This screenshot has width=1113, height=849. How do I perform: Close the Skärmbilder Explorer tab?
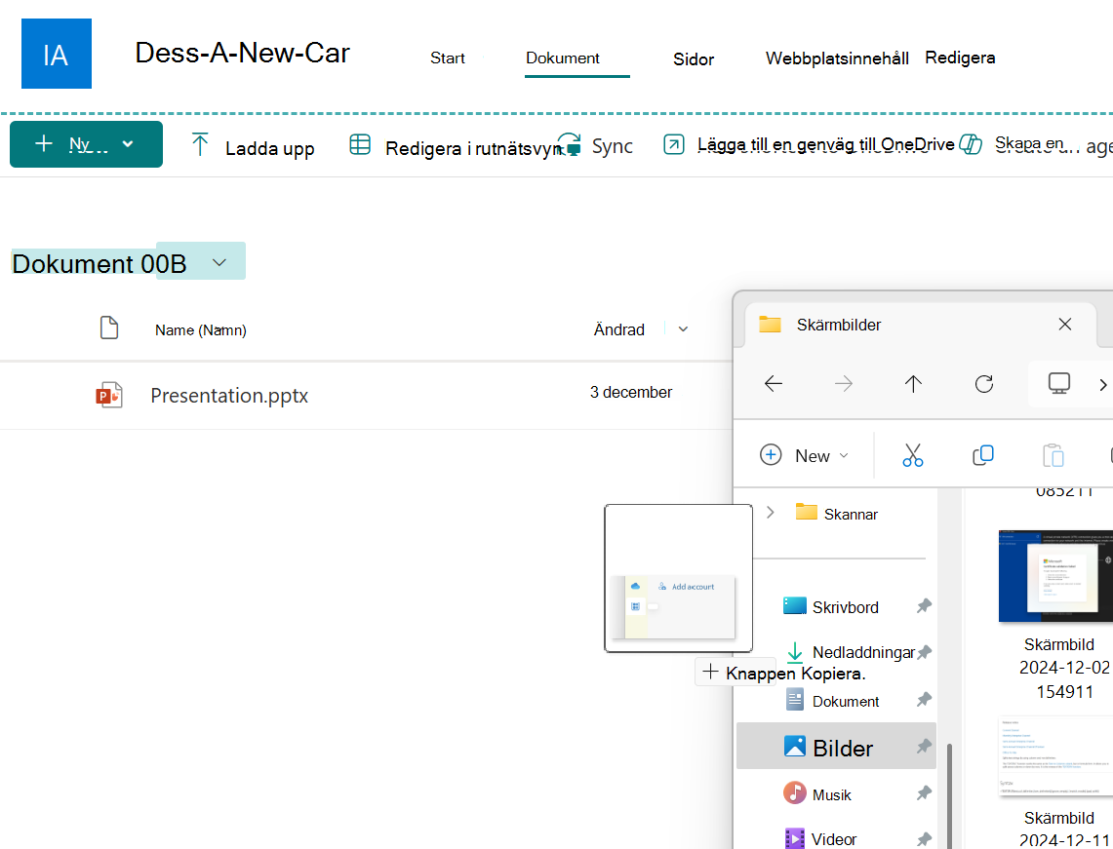pyautogui.click(x=1065, y=325)
